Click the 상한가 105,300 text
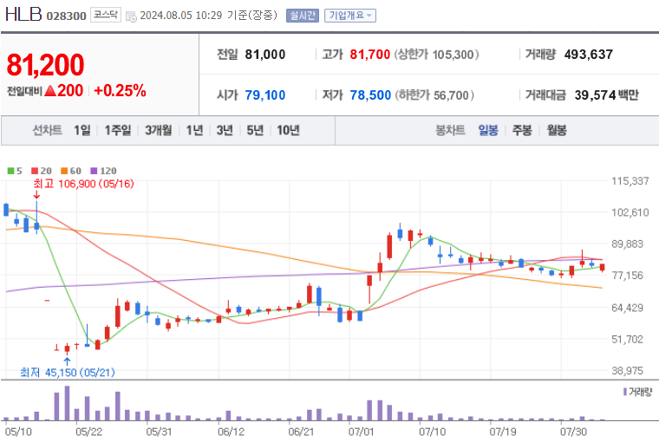Image resolution: width=659 pixels, height=442 pixels. point(436,55)
